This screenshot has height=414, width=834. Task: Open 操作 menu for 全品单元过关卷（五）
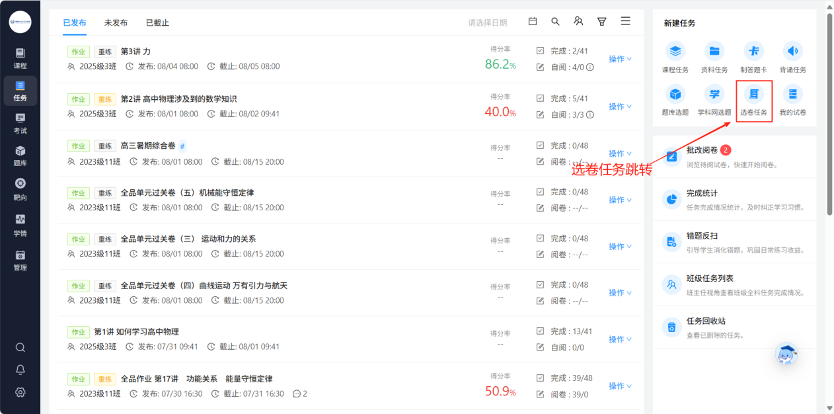(x=620, y=200)
